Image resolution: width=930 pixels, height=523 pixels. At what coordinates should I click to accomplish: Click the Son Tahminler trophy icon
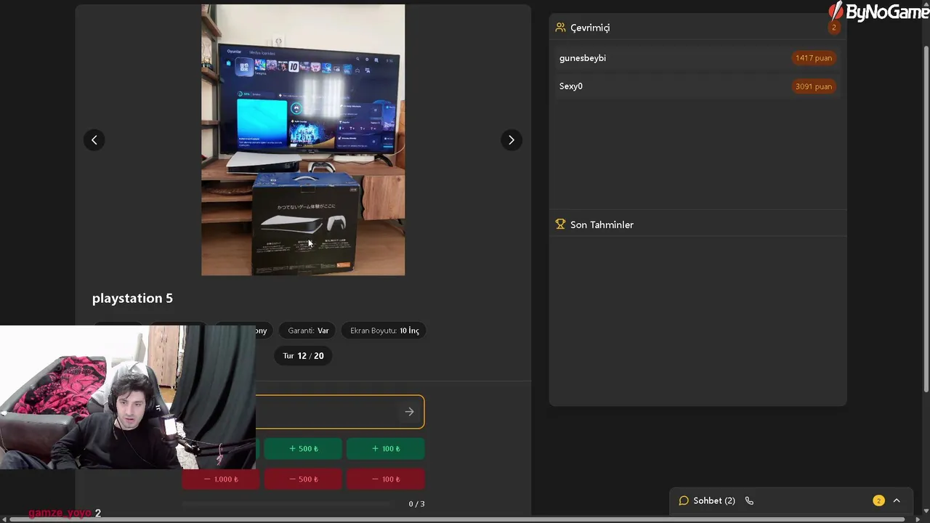click(x=560, y=224)
